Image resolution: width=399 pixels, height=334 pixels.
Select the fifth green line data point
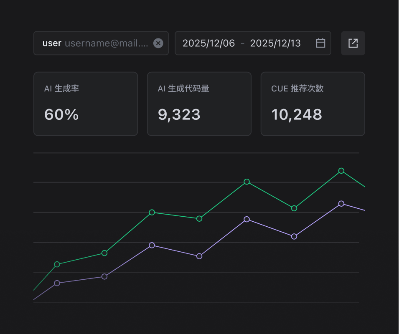click(247, 182)
